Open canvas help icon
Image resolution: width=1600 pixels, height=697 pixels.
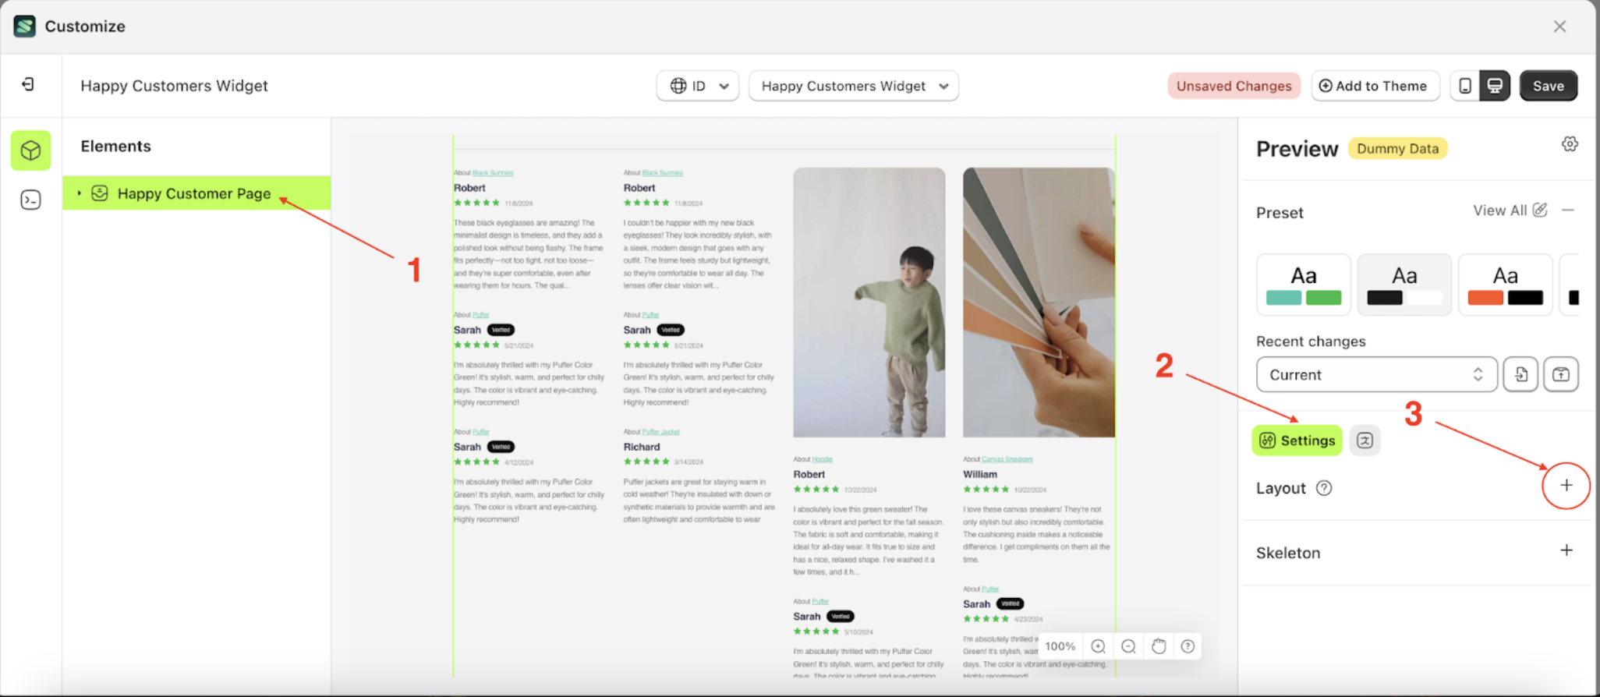point(1188,646)
